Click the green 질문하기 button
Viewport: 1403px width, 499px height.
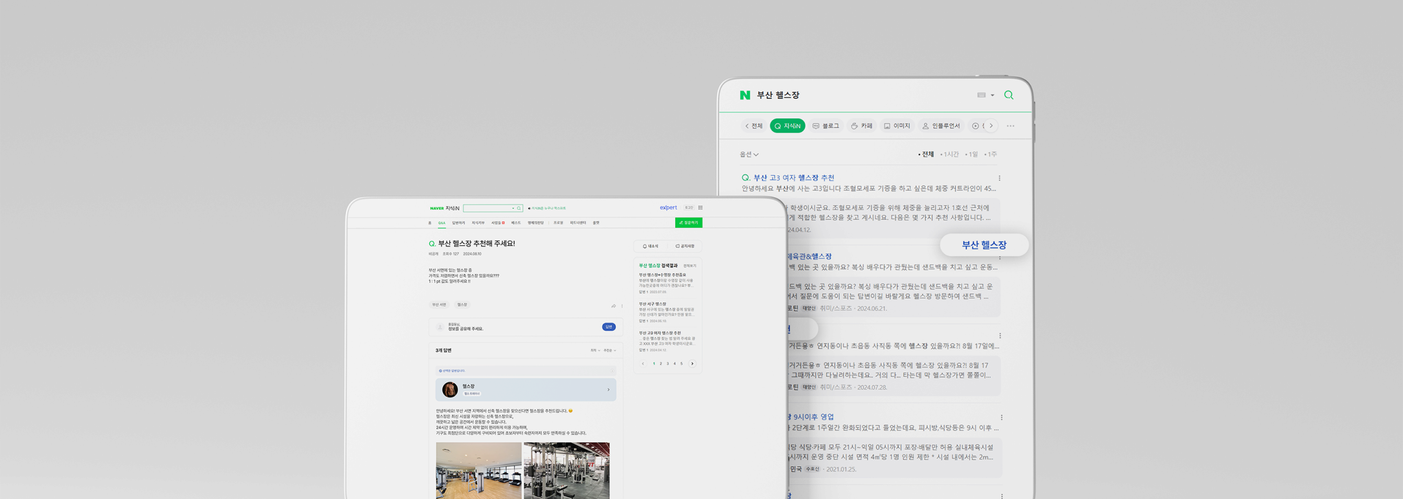click(688, 223)
